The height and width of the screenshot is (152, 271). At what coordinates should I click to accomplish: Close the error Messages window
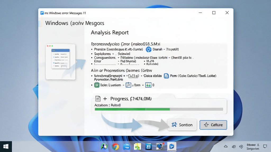click(x=227, y=13)
